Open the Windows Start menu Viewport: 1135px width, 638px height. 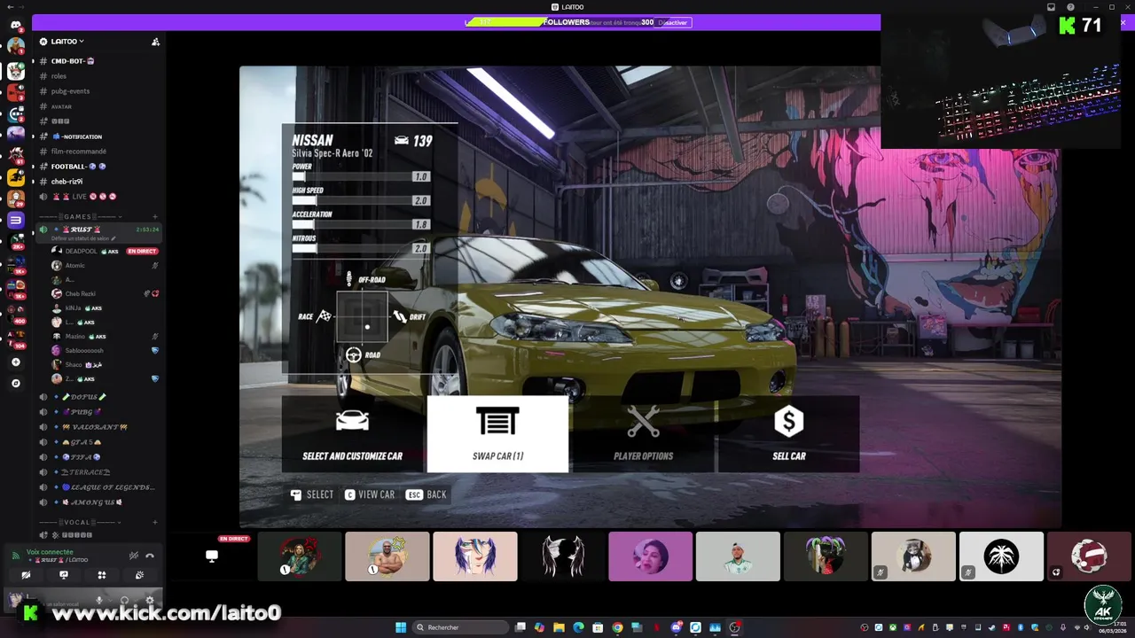pyautogui.click(x=401, y=627)
